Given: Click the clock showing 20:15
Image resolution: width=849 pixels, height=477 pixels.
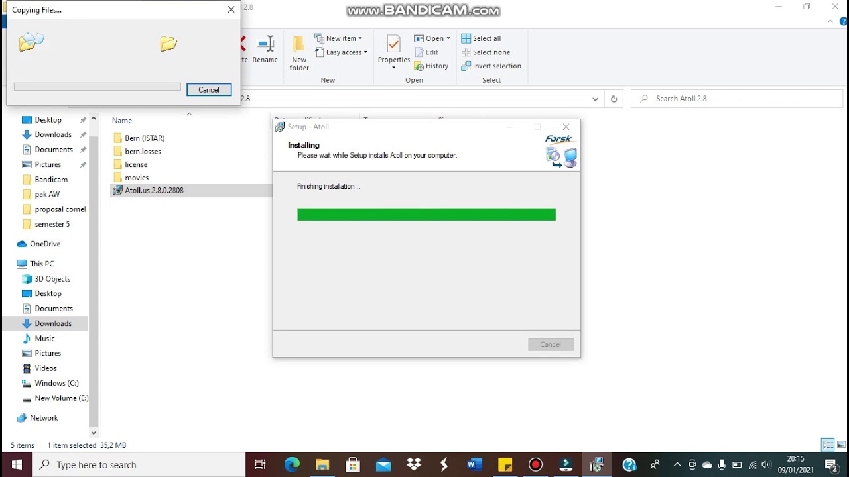Looking at the screenshot, I should [795, 458].
